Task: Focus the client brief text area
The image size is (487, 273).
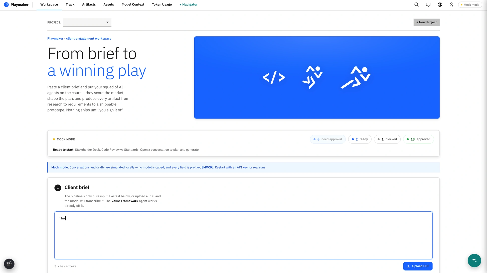Action: [243, 235]
